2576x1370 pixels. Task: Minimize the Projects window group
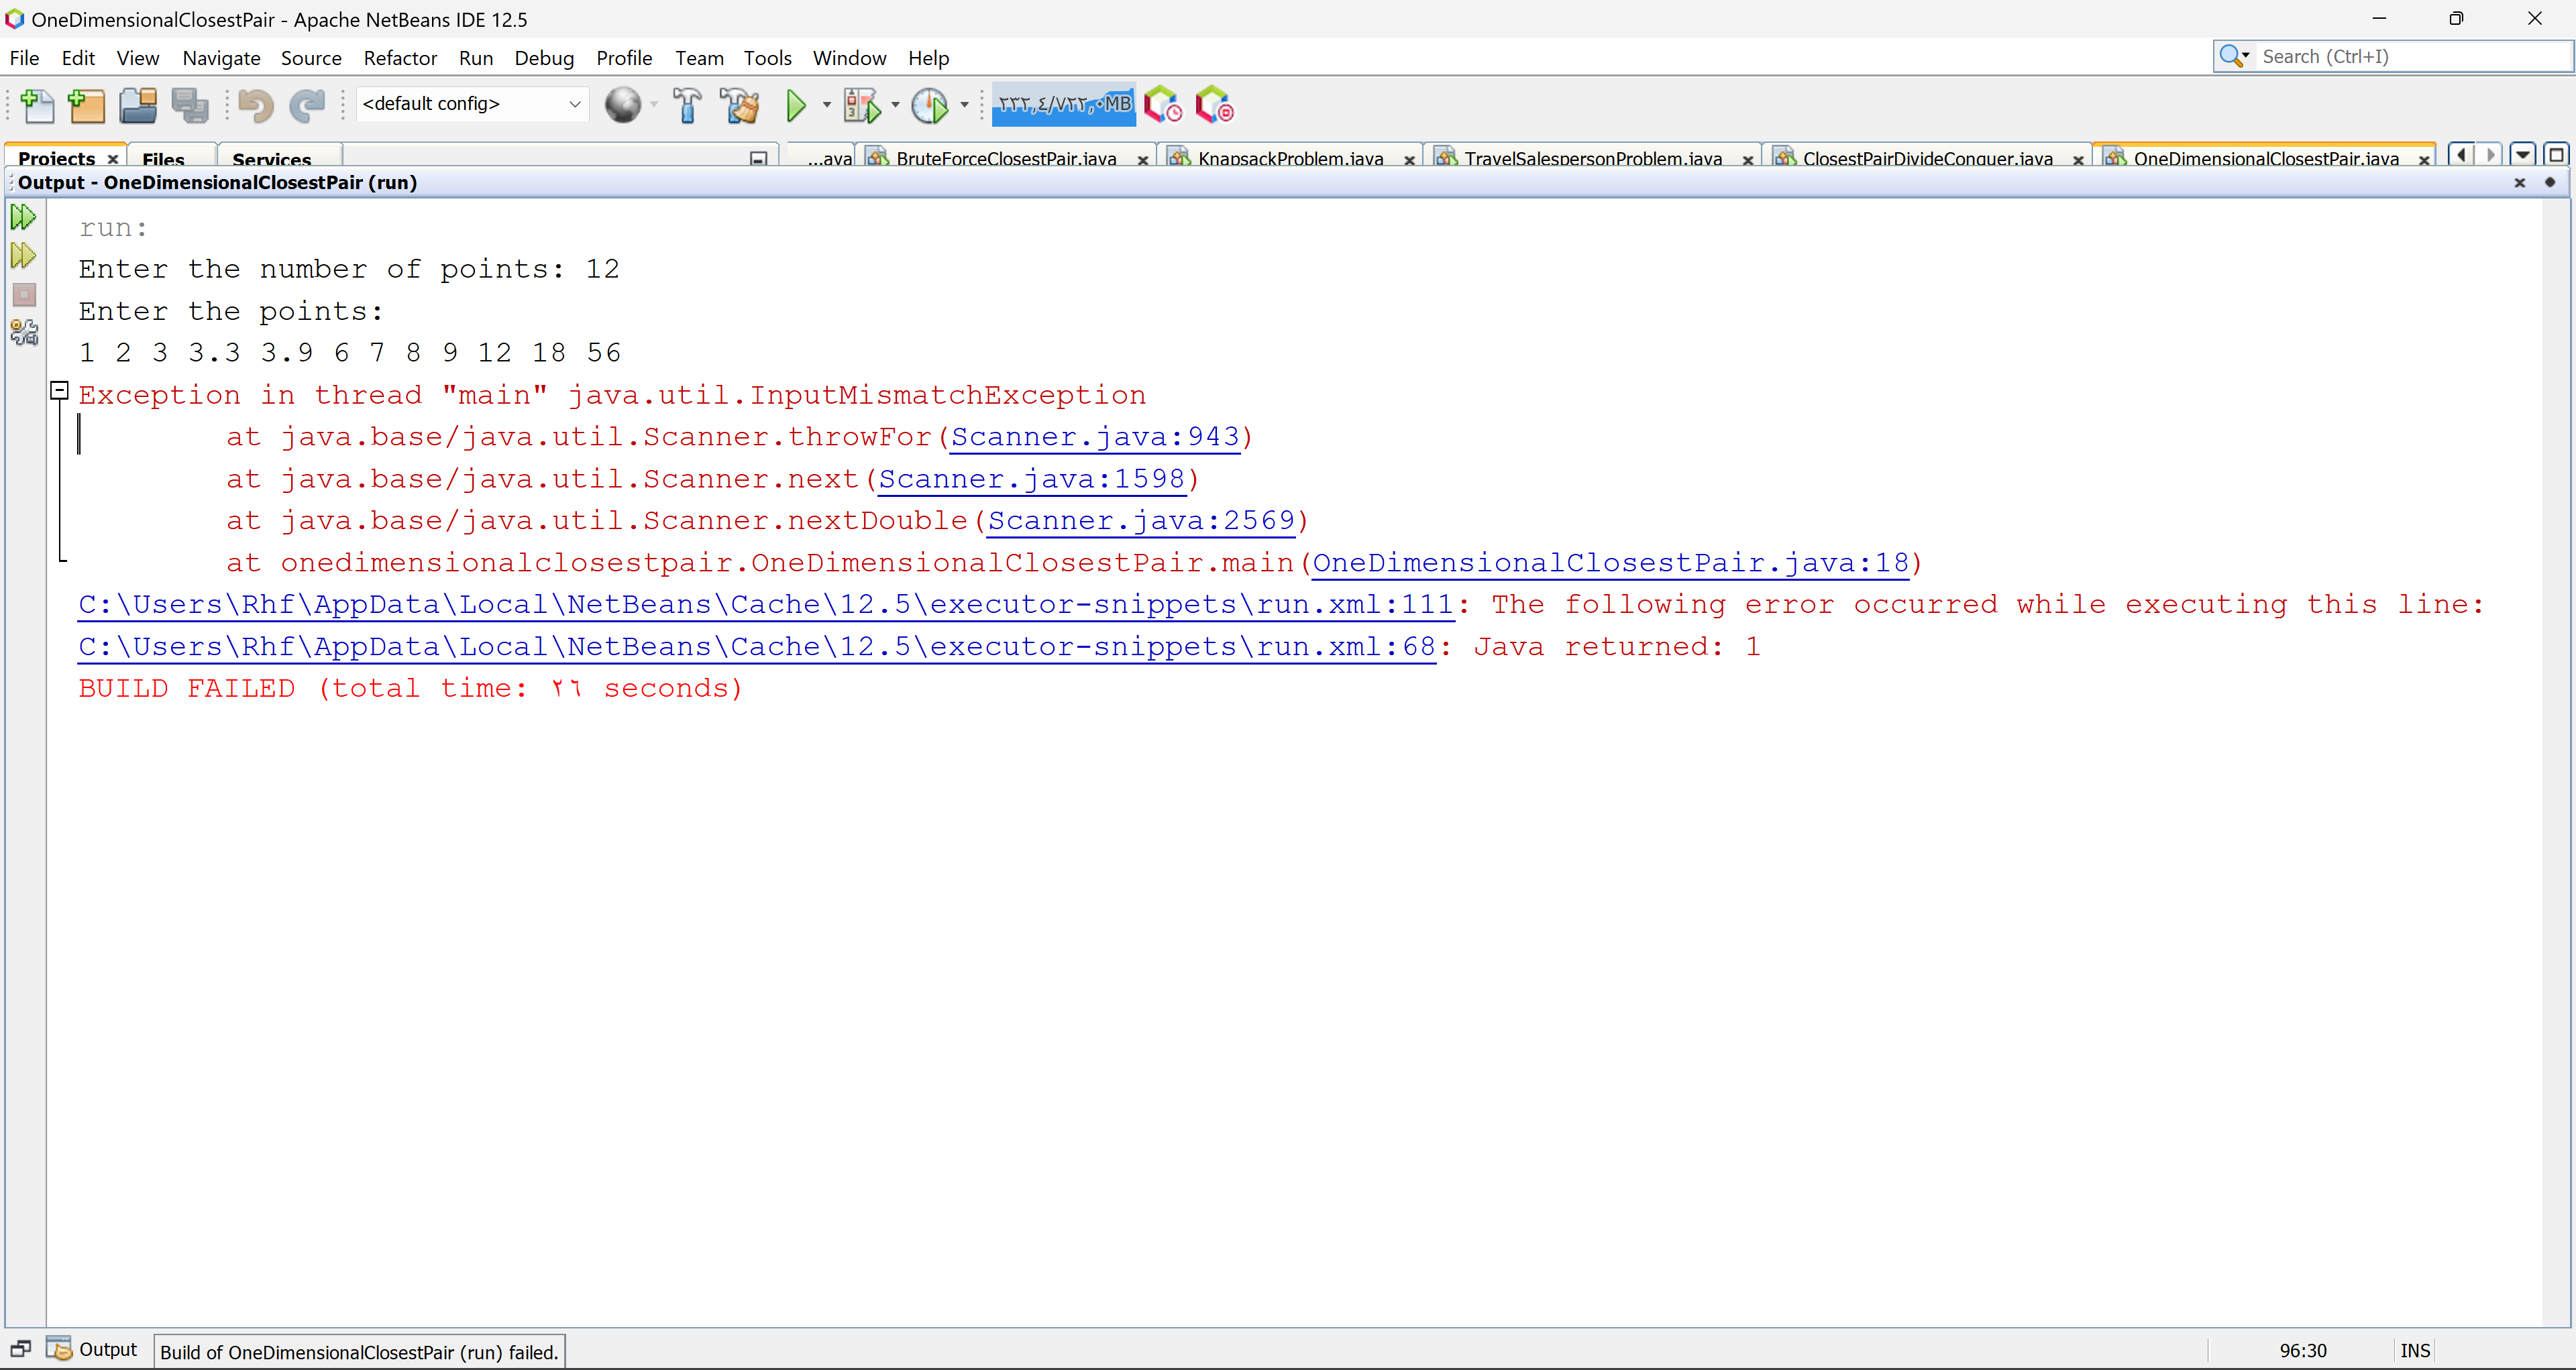[x=758, y=158]
